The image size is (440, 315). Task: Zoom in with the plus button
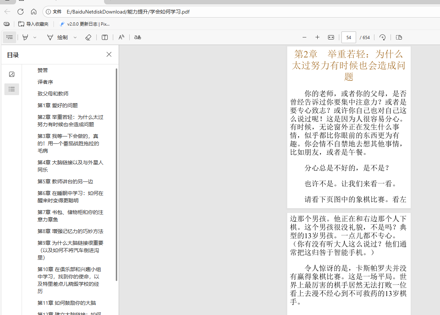pyautogui.click(x=317, y=37)
